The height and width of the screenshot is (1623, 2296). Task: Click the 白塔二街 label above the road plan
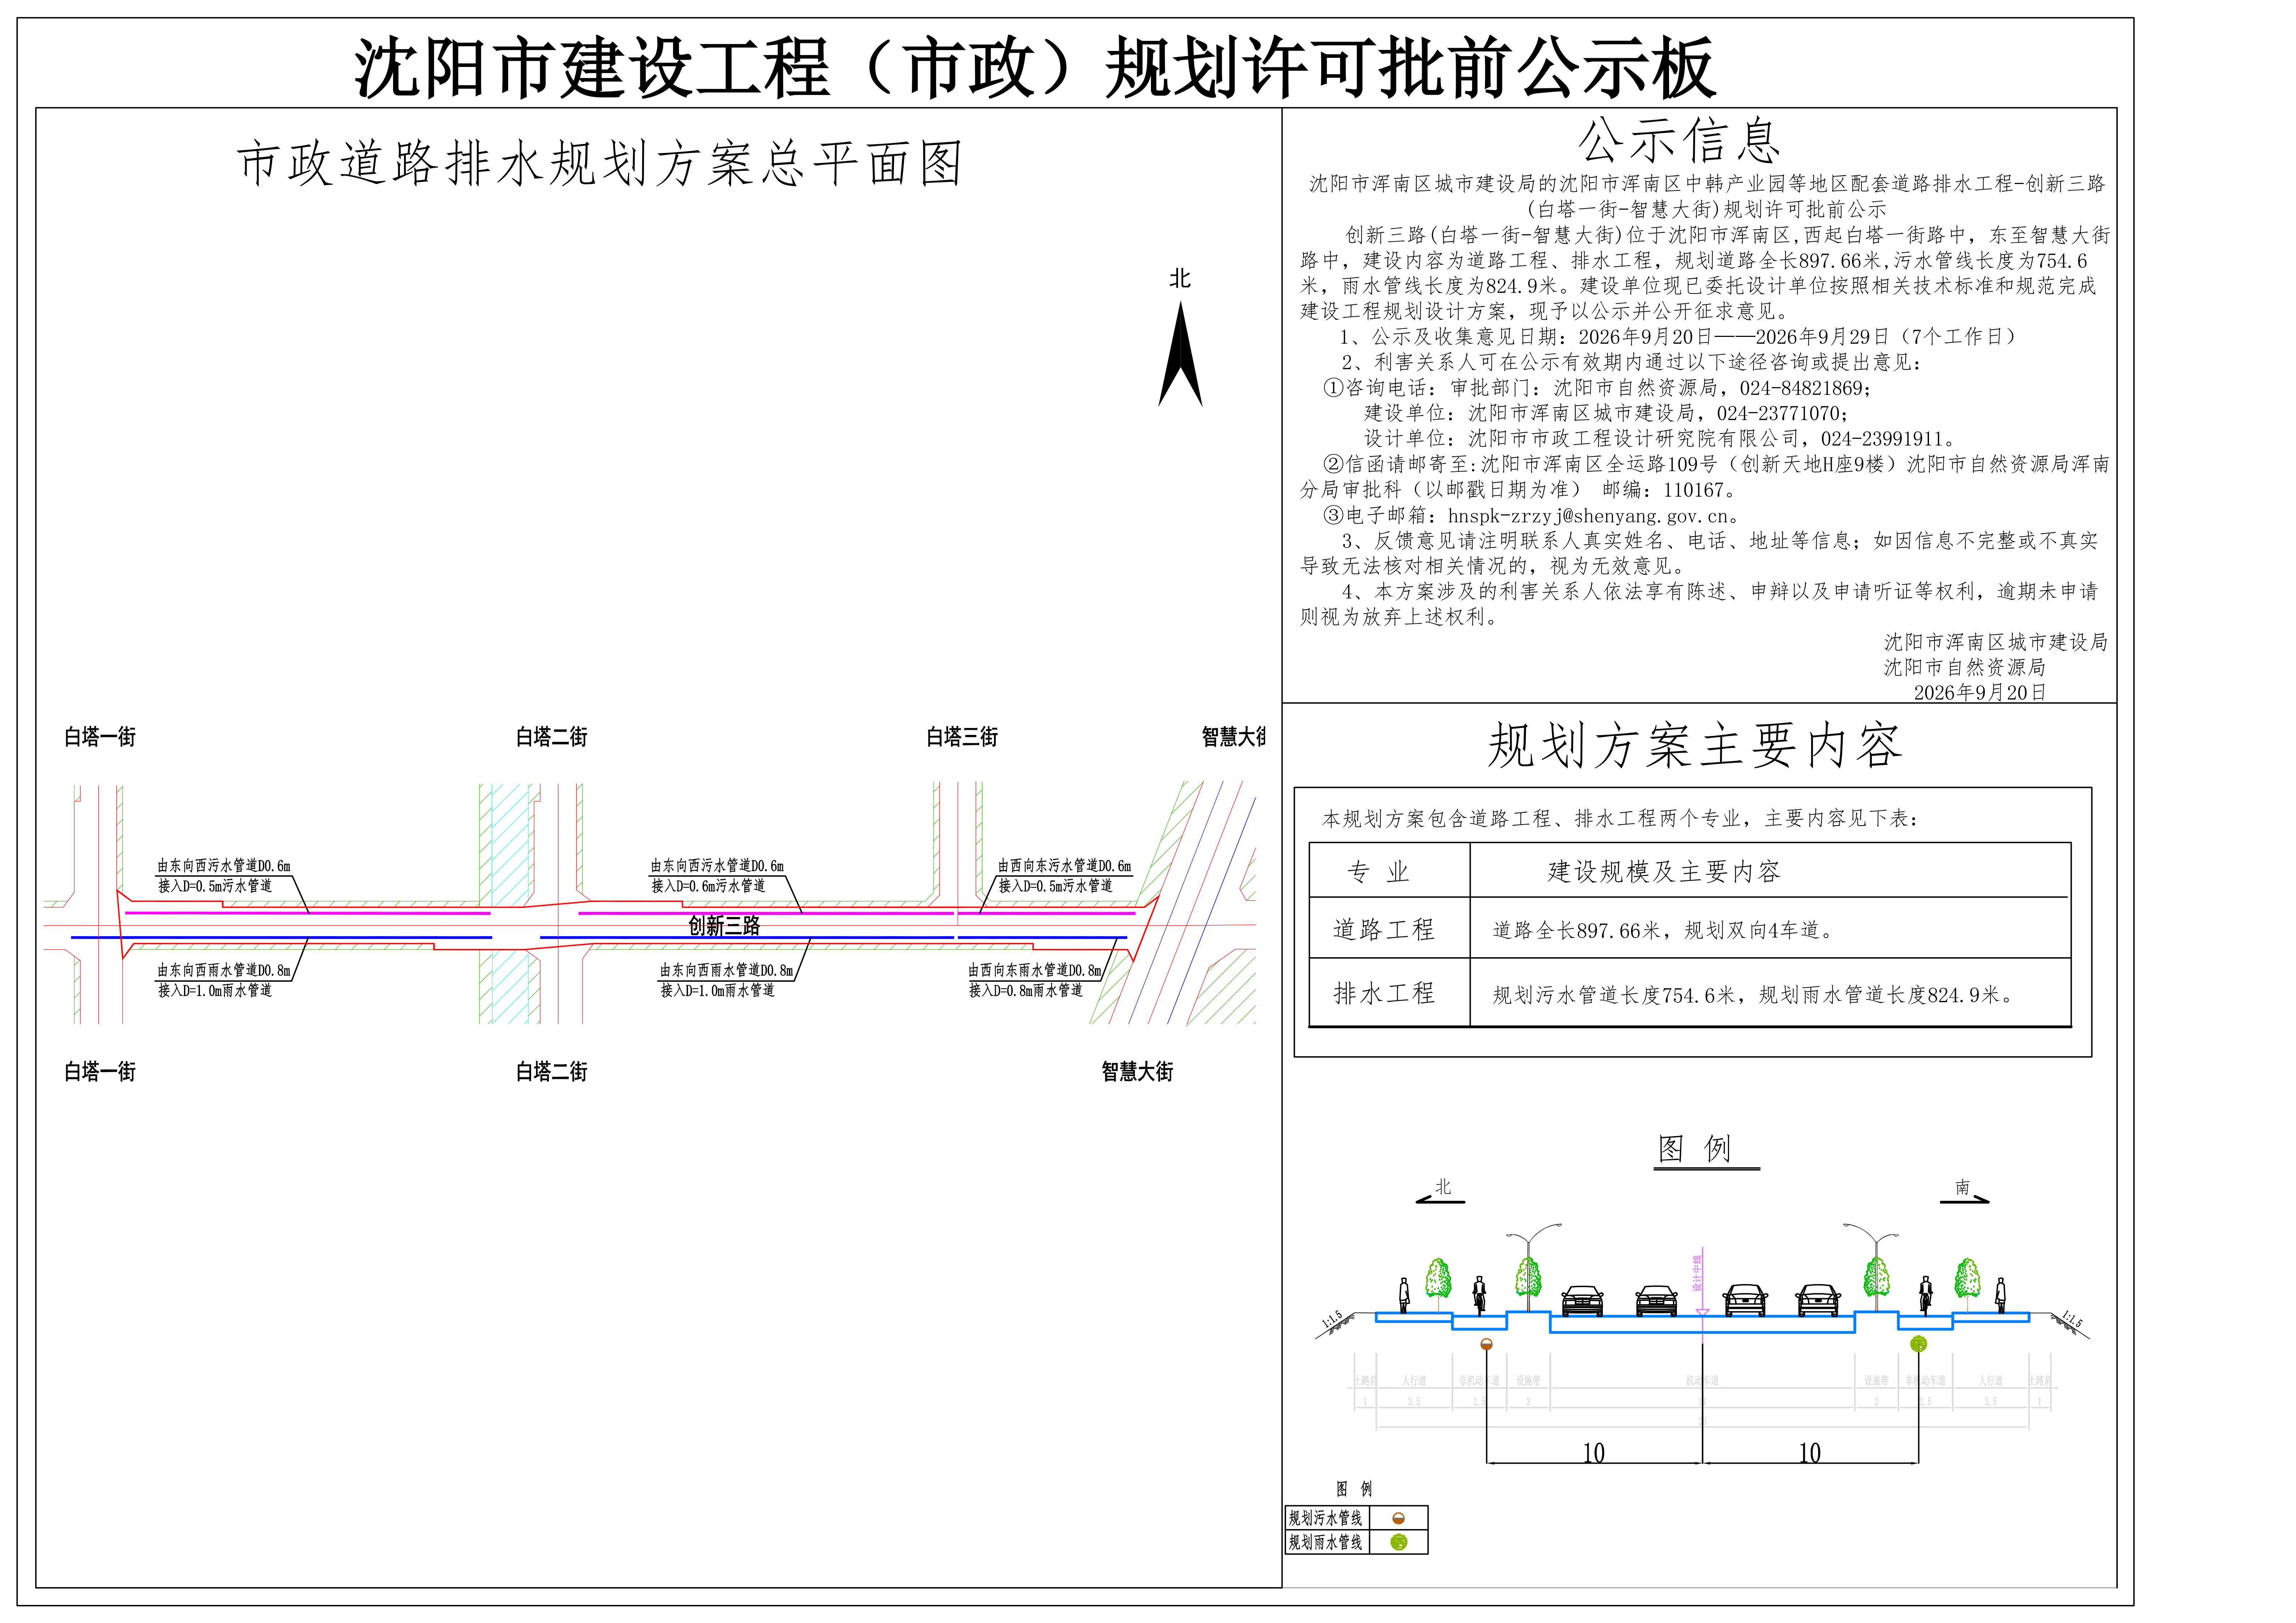[552, 737]
